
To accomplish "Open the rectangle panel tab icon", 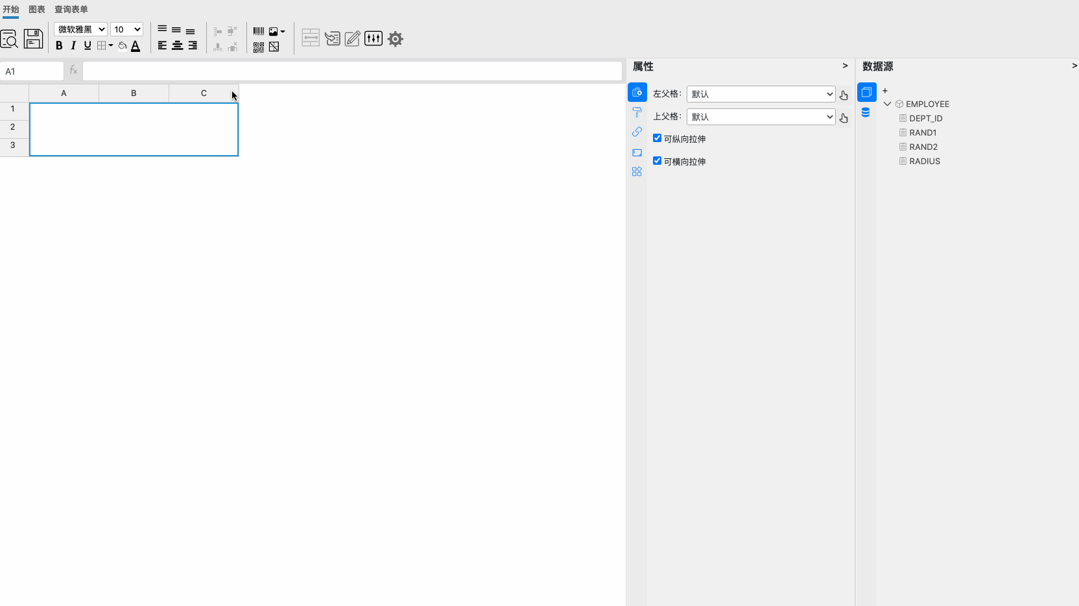I will coord(637,152).
